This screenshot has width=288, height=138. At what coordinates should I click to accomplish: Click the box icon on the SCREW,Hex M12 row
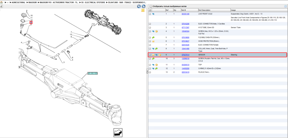pyautogui.click(x=156, y=31)
